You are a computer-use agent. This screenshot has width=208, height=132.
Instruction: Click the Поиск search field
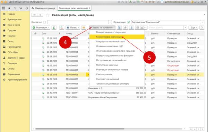click(166, 28)
